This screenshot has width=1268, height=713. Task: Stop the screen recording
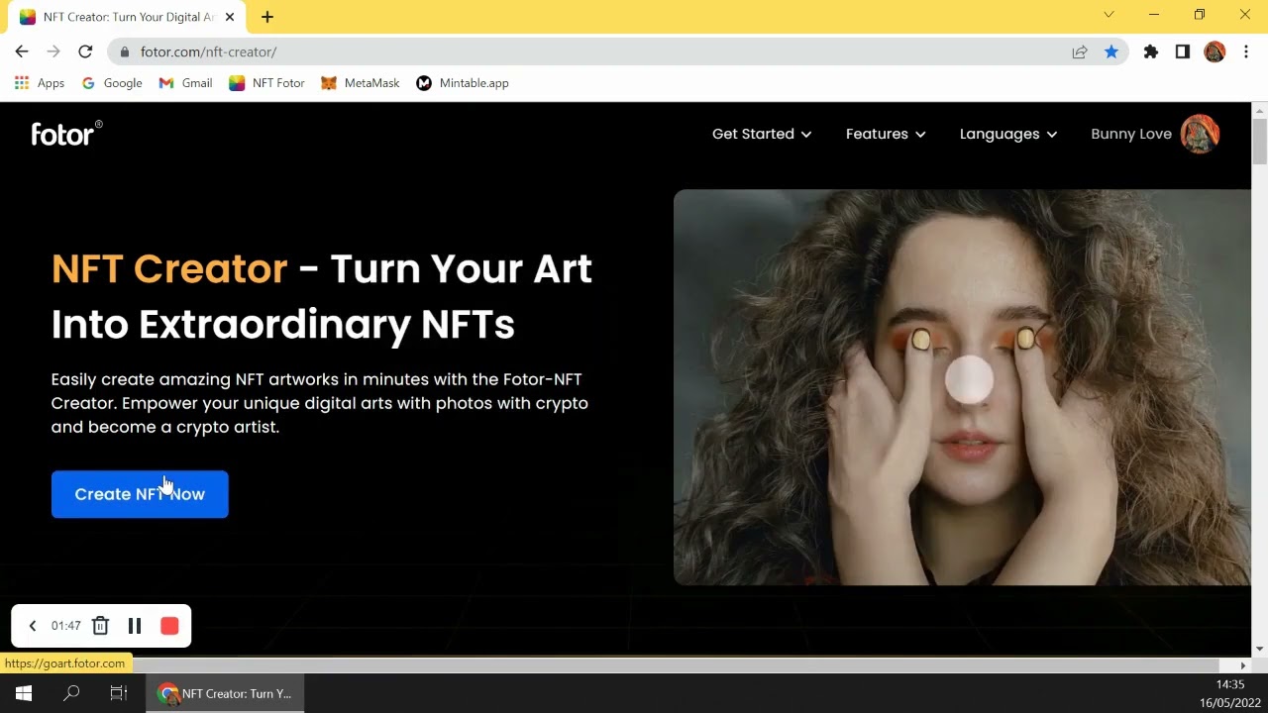point(169,626)
